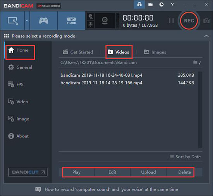Click the grid icon beside recording mode text
This screenshot has width=213, height=196.
point(7,36)
